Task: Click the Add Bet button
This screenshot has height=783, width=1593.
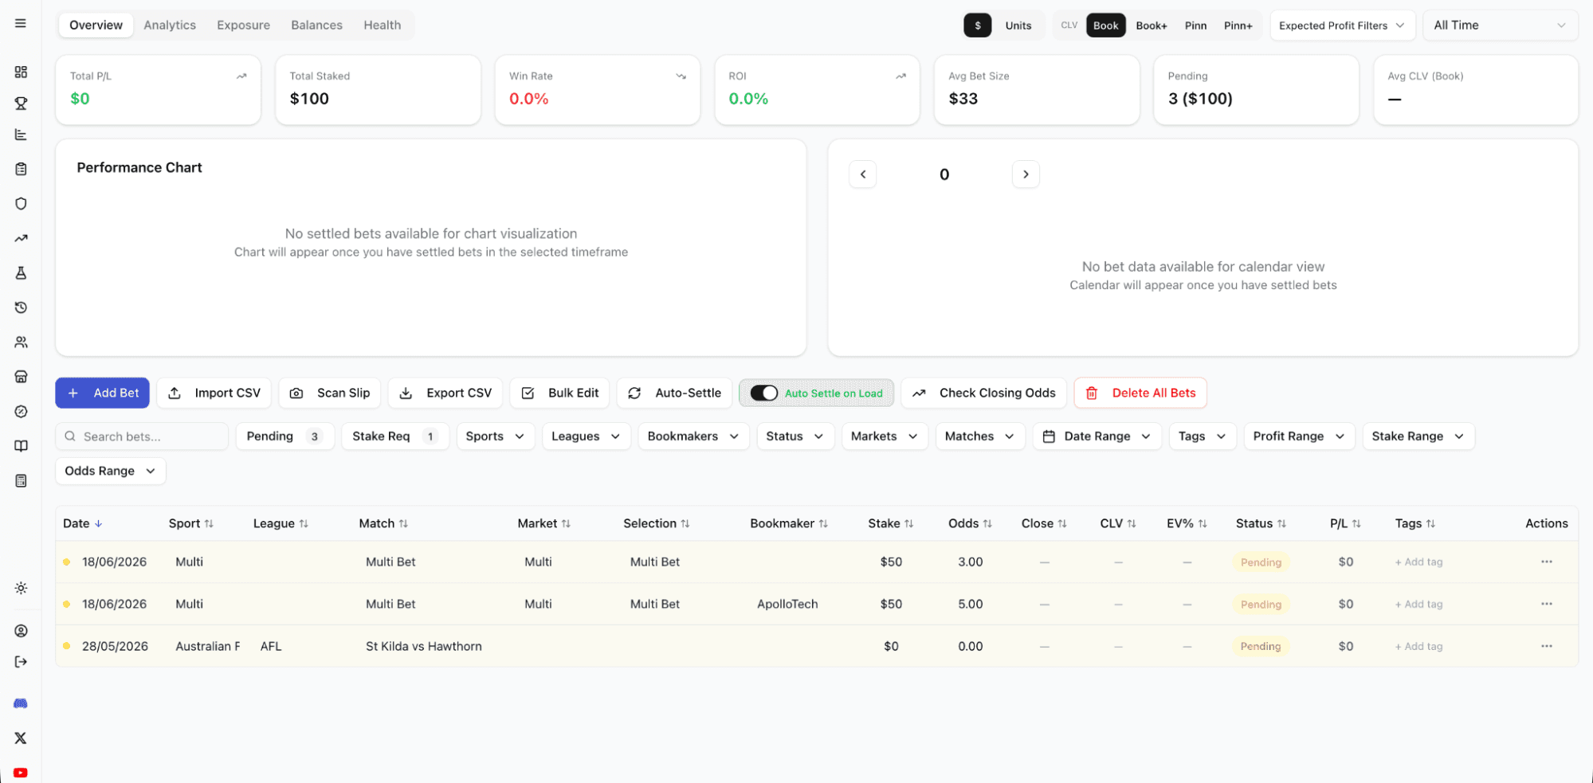Action: tap(102, 393)
